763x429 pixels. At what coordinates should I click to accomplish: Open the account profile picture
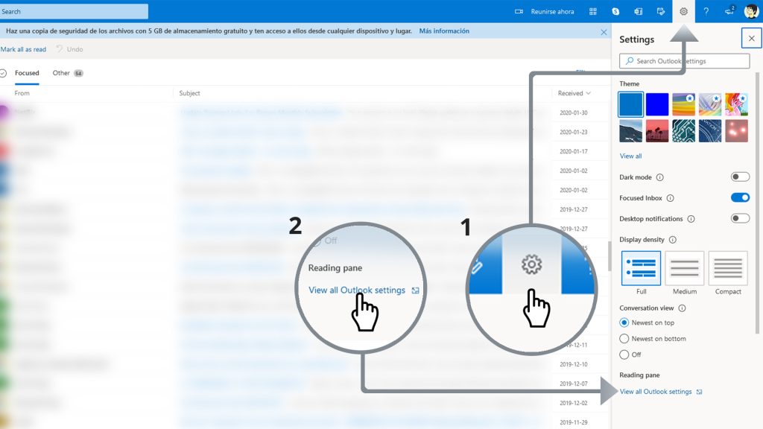(x=751, y=10)
